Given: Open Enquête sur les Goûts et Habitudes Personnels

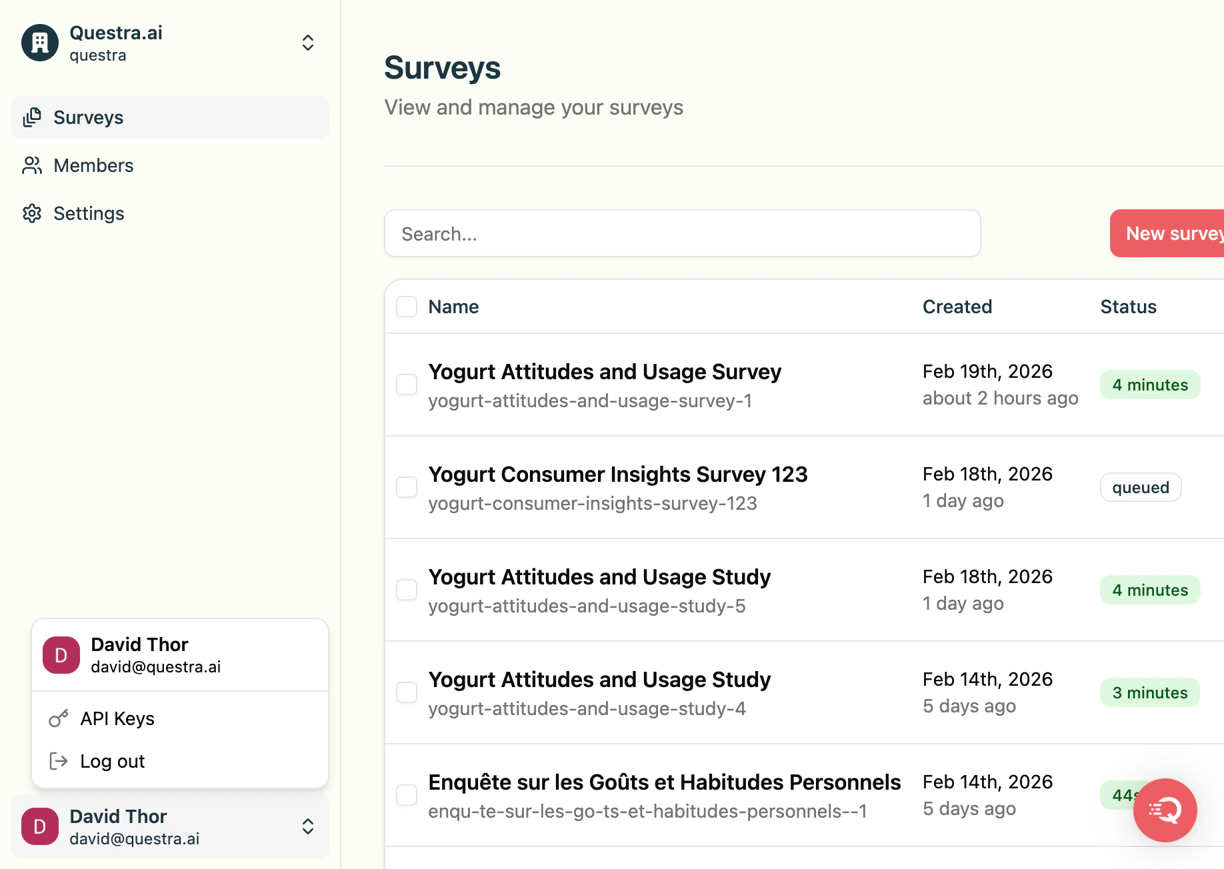Looking at the screenshot, I should point(665,782).
